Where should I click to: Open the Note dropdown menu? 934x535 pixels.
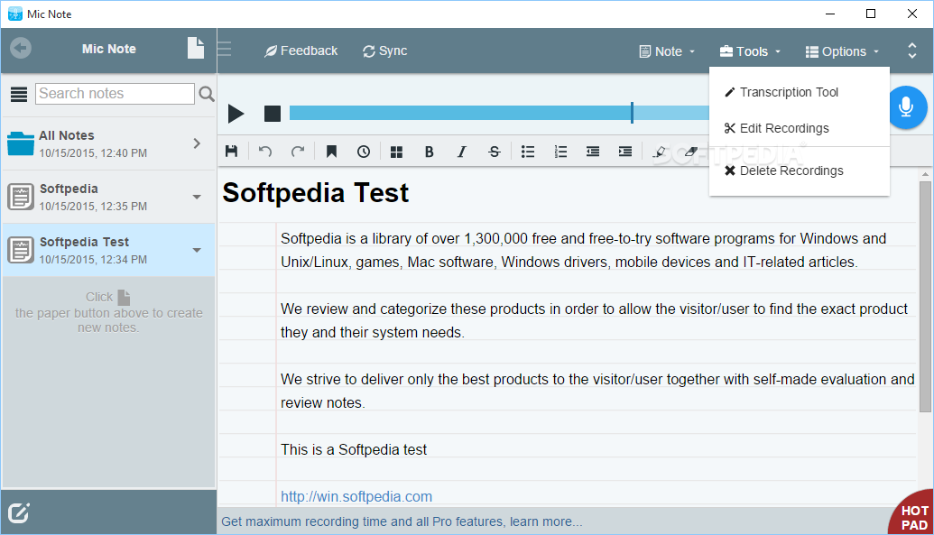667,51
